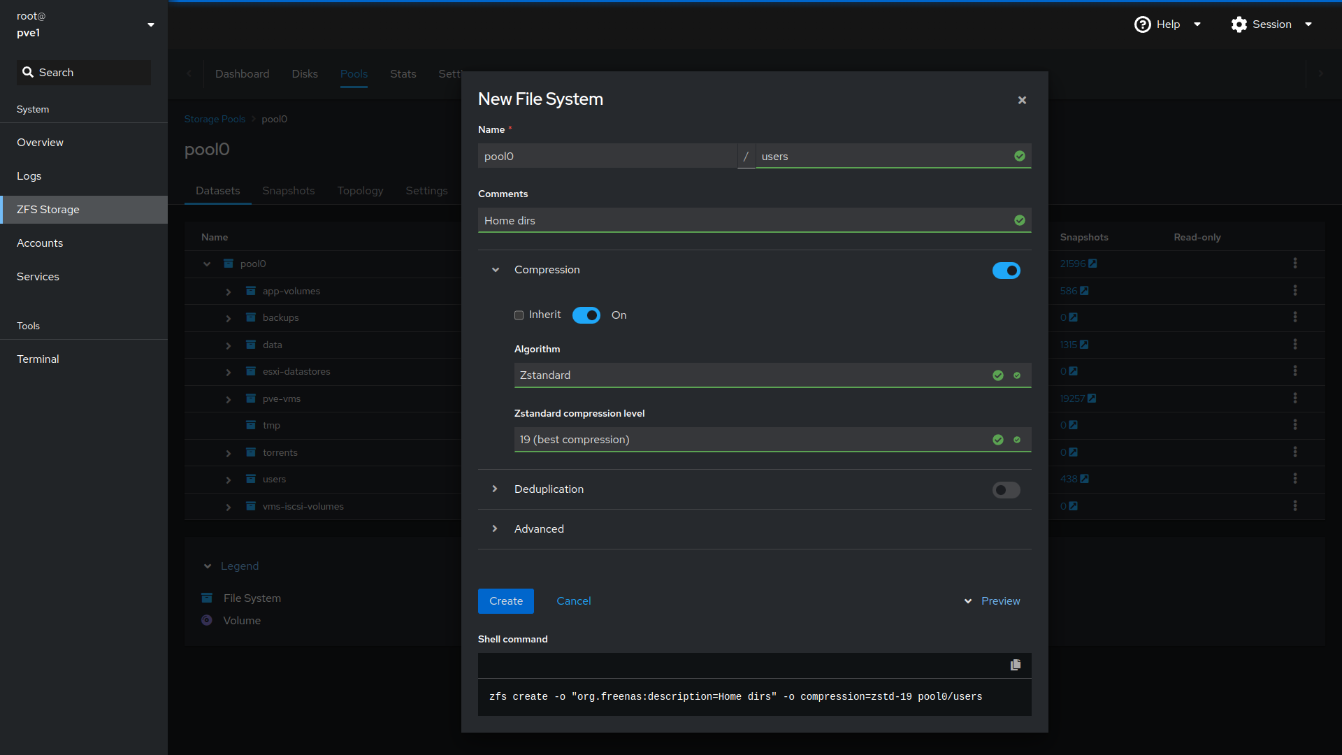Switch to the Stats tab

pos(403,74)
